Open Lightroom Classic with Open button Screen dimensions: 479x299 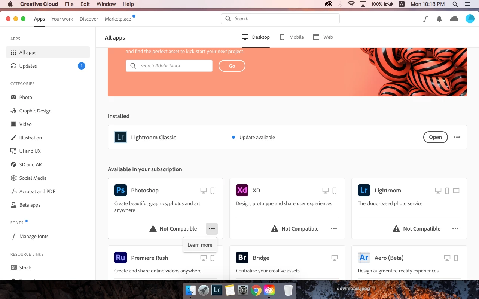click(436, 137)
